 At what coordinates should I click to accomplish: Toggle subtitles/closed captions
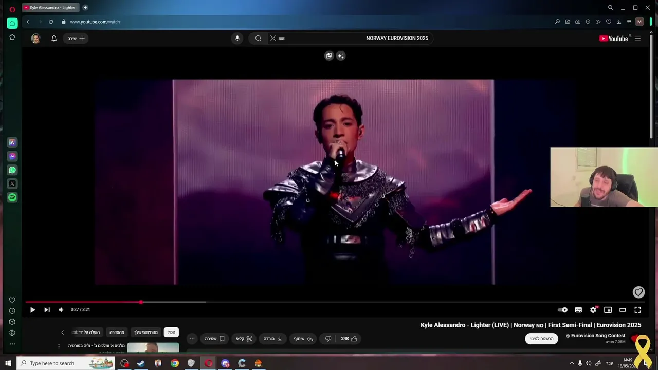[x=578, y=310]
